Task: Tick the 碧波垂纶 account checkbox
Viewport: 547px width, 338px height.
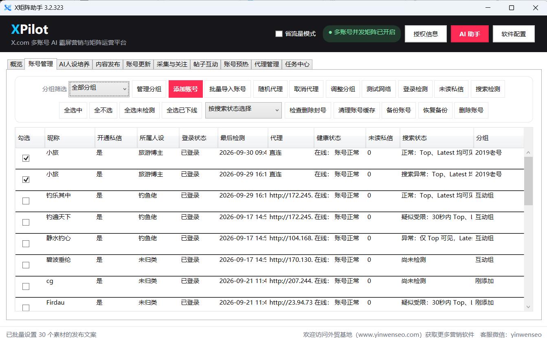Action: 26,265
